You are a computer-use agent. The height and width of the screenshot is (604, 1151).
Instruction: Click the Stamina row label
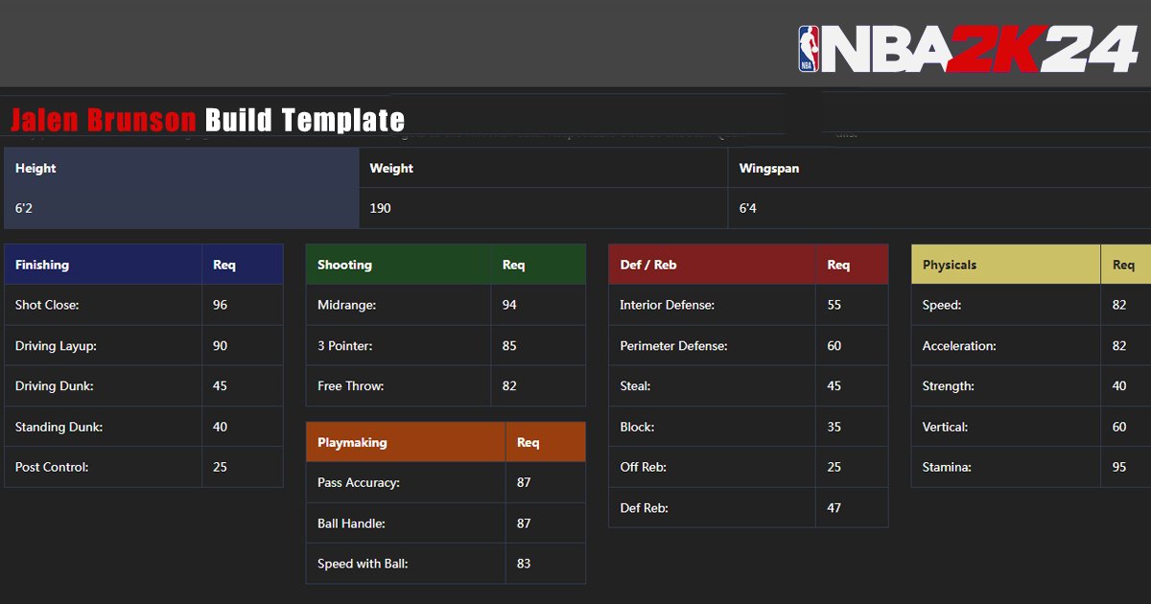click(948, 467)
